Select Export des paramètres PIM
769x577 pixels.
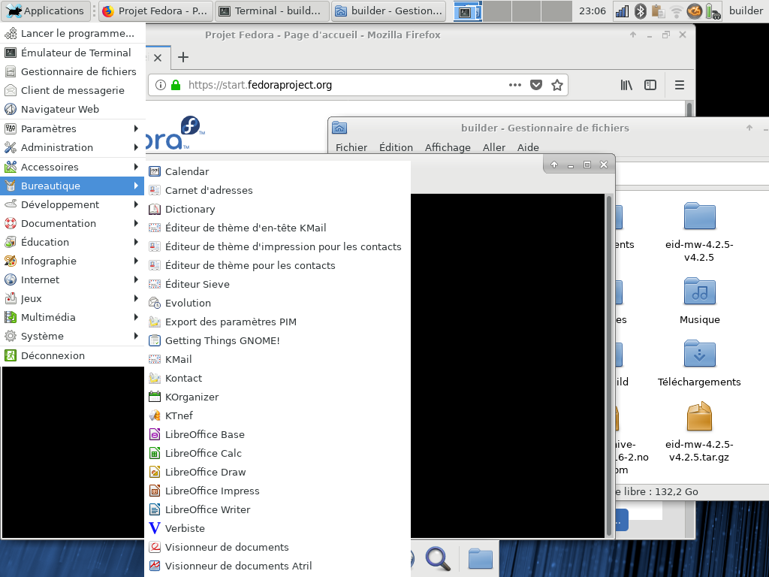coord(278,322)
